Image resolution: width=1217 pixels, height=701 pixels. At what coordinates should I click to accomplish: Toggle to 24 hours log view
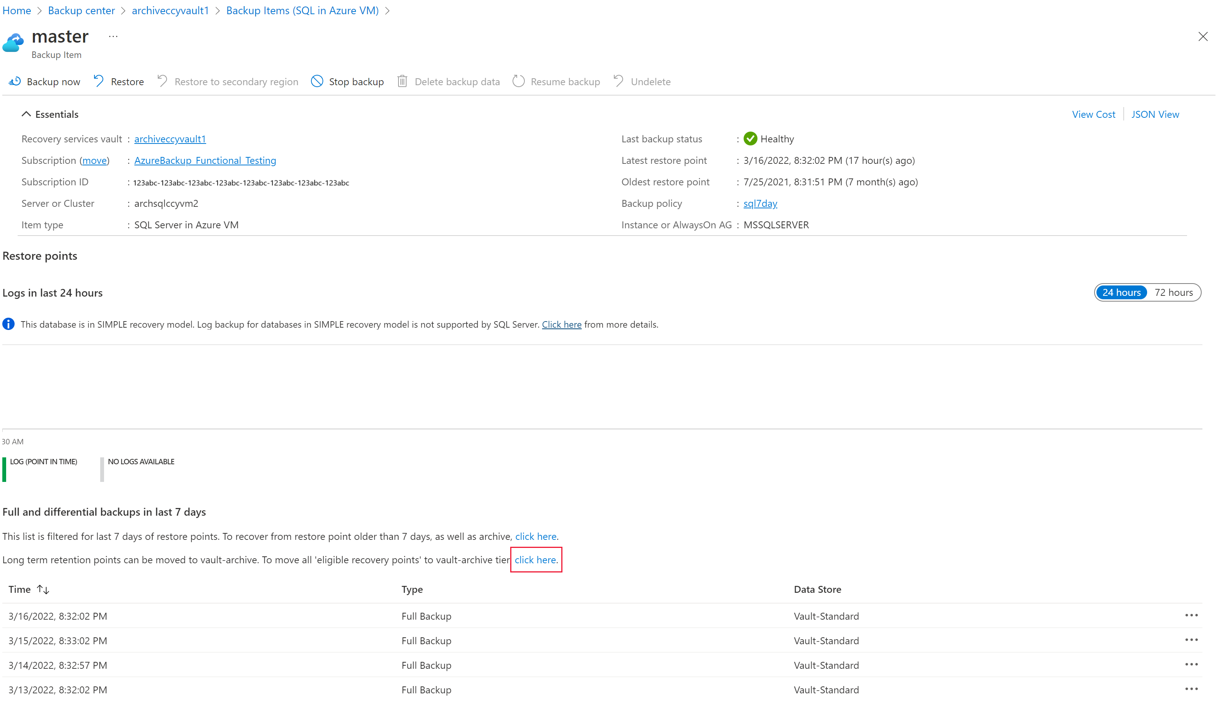pyautogui.click(x=1121, y=292)
